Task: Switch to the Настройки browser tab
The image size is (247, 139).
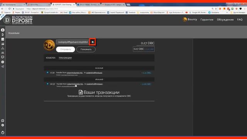Action: pyautogui.click(x=39, y=5)
